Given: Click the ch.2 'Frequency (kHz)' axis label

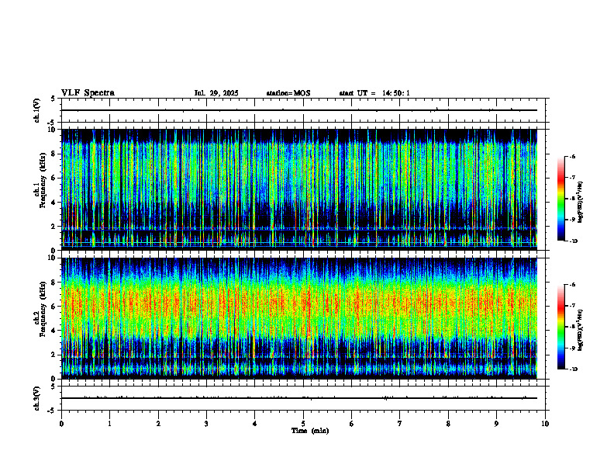Looking at the screenshot, I should (43, 309).
